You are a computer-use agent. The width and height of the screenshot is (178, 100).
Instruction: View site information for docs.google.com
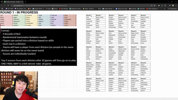click(12, 6)
